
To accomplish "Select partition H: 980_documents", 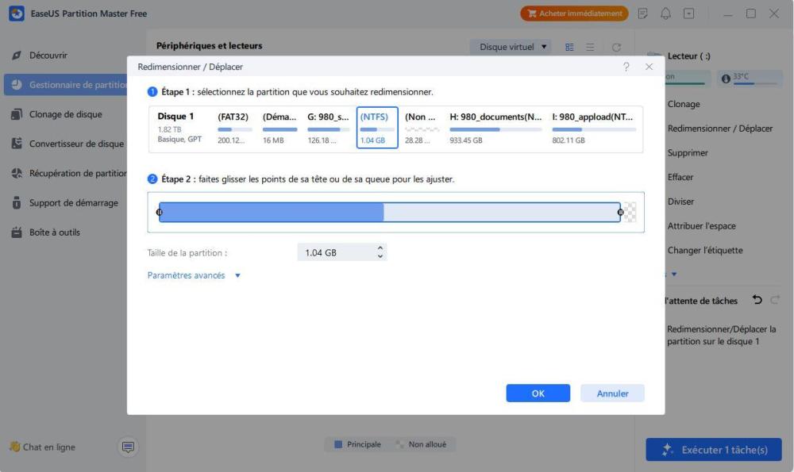I will (495, 128).
